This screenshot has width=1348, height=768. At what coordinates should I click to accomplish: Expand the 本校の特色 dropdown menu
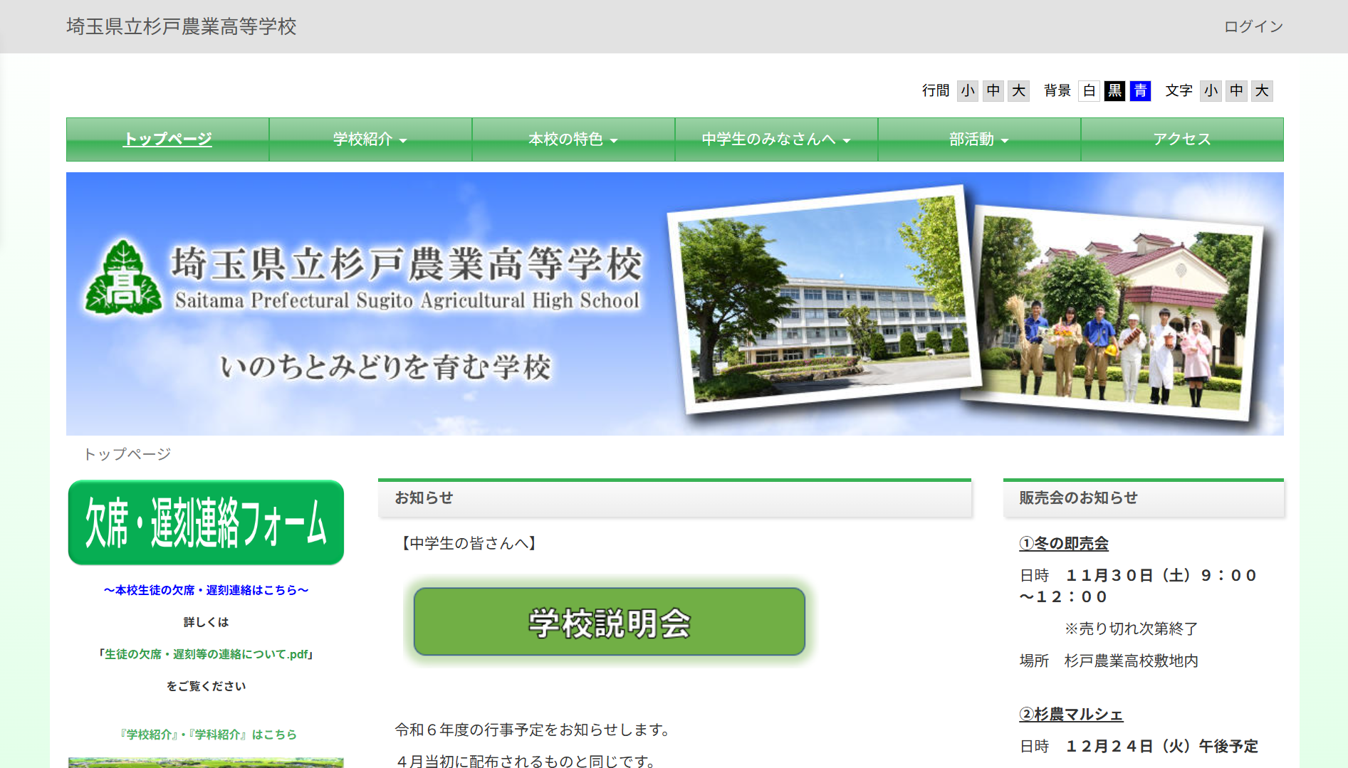point(573,140)
